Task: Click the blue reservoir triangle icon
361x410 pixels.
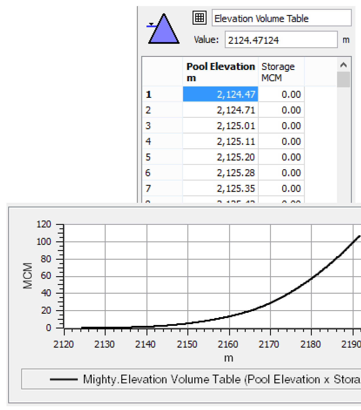Action: pyautogui.click(x=164, y=29)
